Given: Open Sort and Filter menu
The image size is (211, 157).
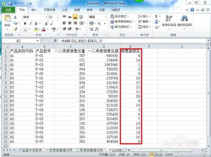Looking at the screenshot, I should (x=169, y=22).
